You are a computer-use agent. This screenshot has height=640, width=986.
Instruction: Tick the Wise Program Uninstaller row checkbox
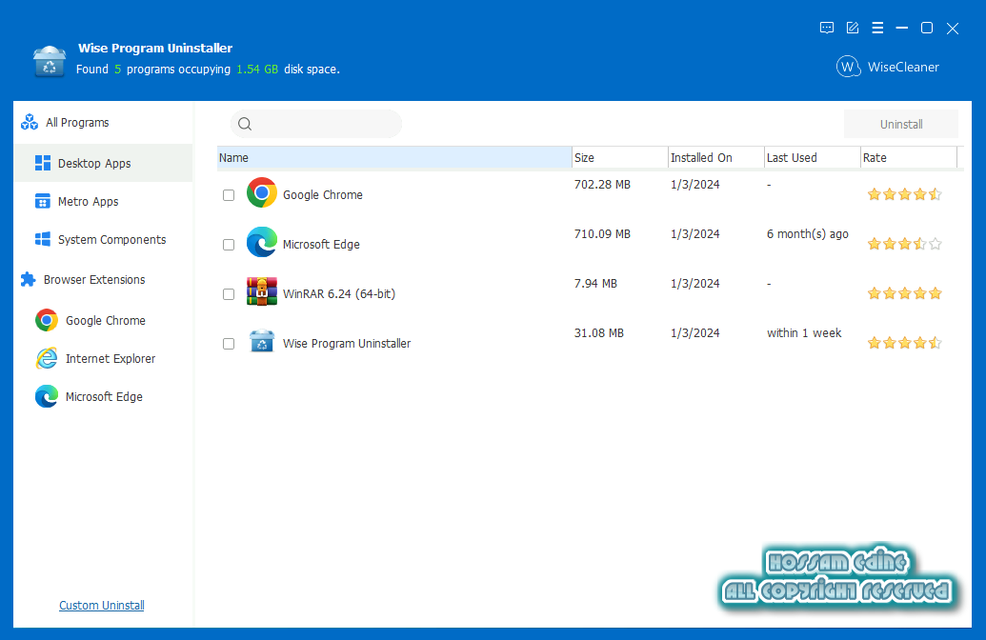(229, 344)
